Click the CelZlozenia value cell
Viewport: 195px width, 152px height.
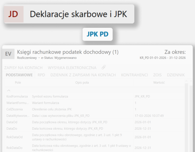(x=135, y=109)
